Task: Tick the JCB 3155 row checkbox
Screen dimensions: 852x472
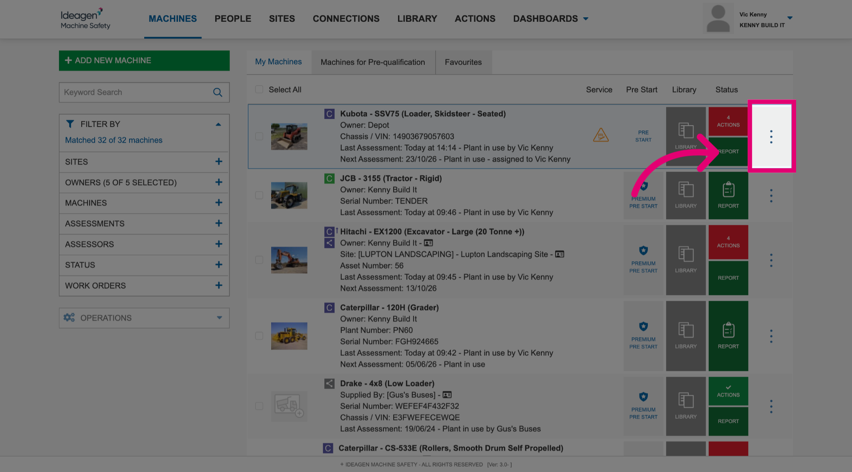Action: coord(259,195)
